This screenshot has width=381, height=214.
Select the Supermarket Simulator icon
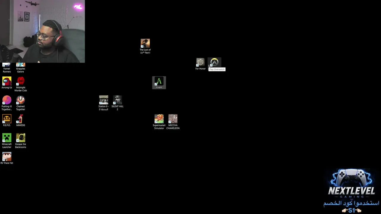click(159, 122)
